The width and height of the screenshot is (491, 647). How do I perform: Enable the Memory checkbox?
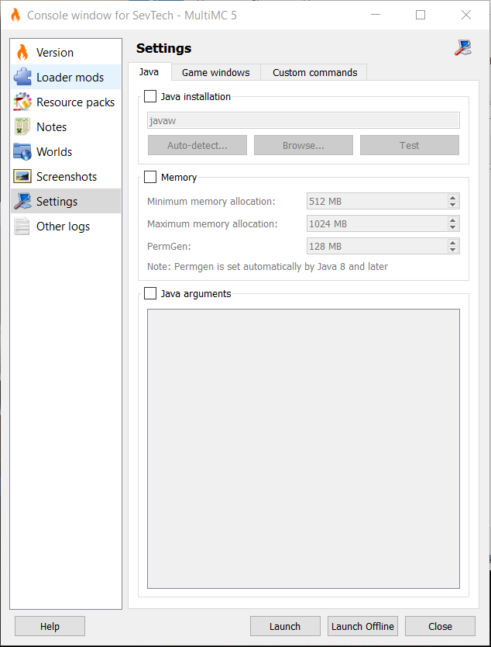150,178
